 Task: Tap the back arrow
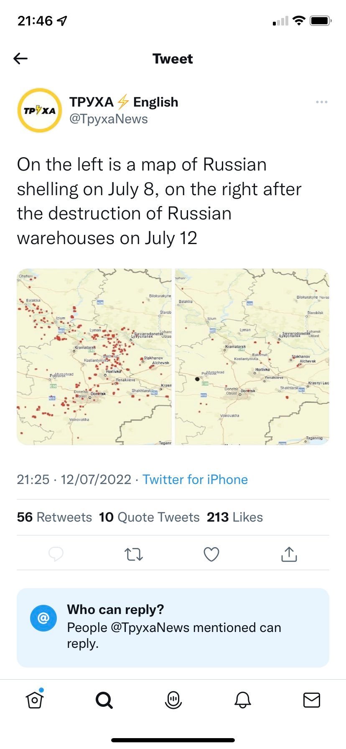(20, 59)
